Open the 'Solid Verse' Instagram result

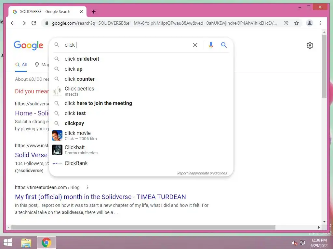point(31,155)
